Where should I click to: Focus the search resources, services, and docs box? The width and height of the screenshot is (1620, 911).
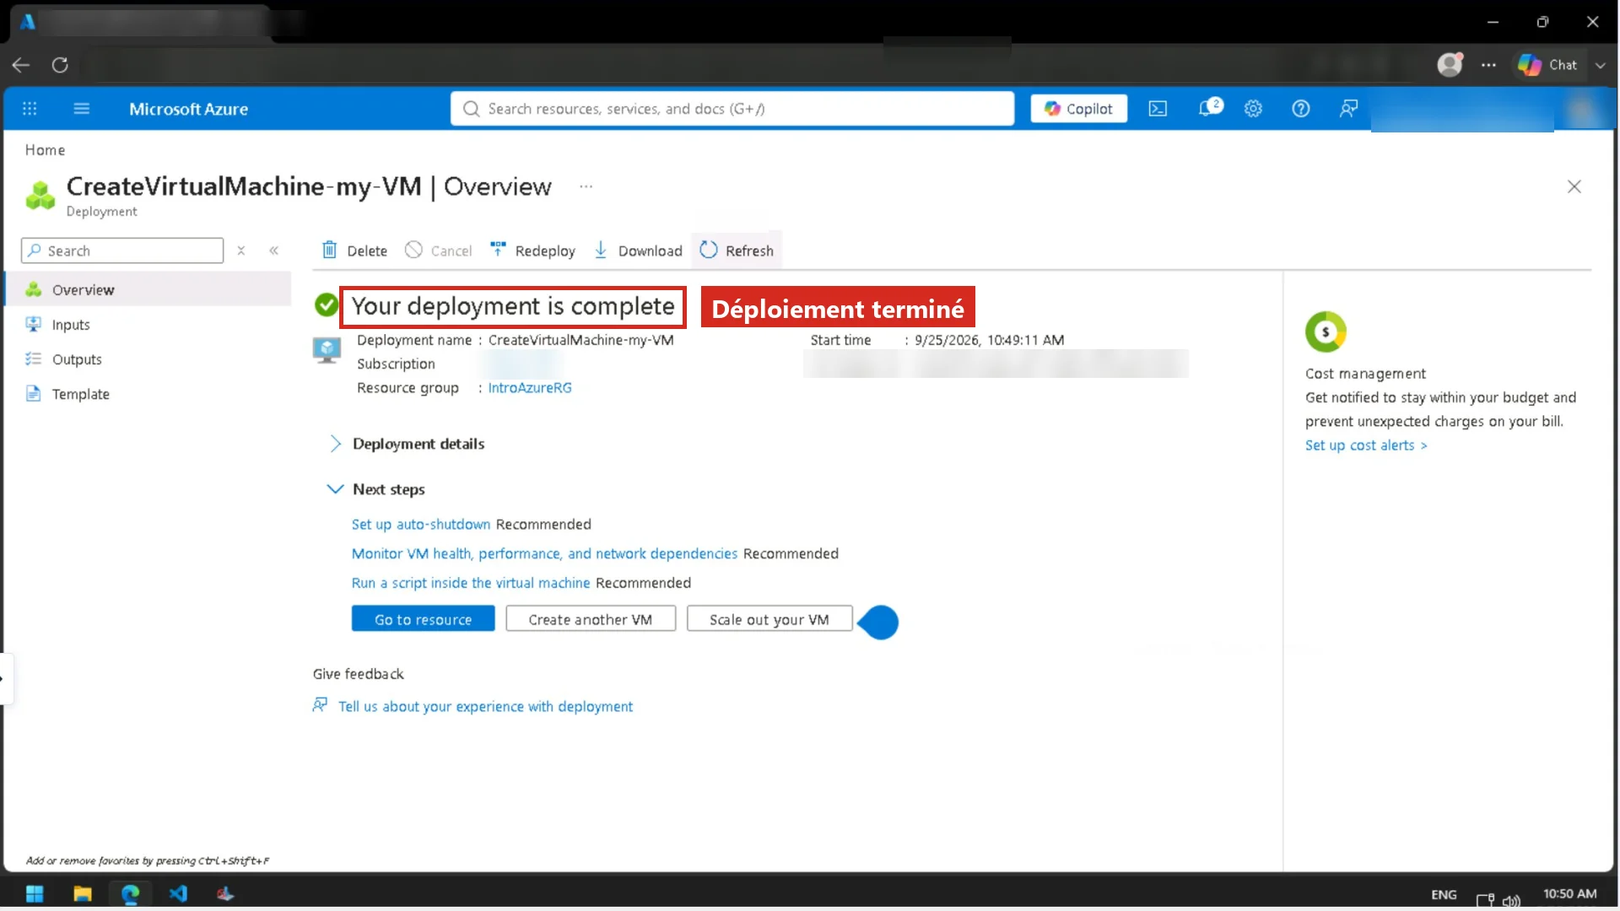(x=732, y=109)
